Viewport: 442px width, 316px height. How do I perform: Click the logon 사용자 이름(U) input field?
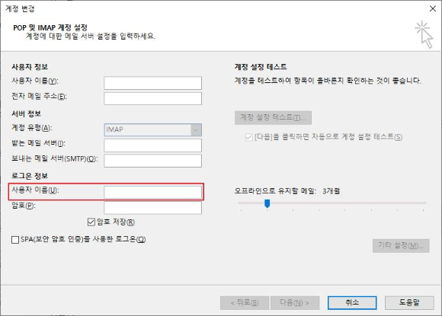click(152, 193)
